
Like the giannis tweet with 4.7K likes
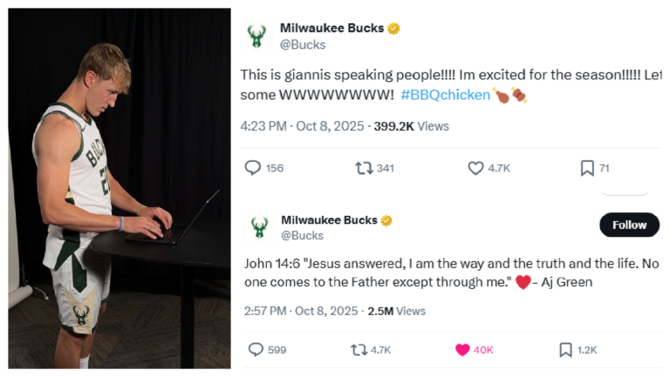click(x=476, y=168)
